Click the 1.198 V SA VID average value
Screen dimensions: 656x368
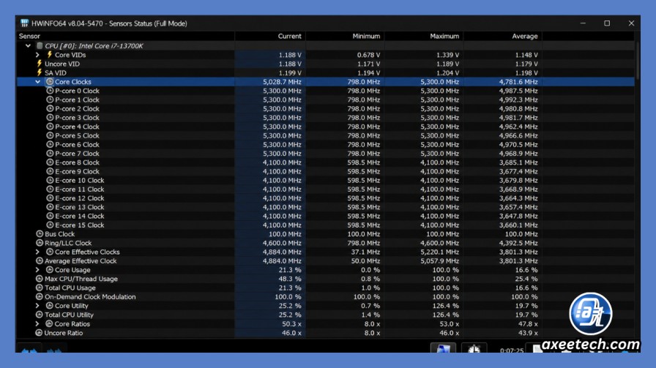[x=526, y=72]
